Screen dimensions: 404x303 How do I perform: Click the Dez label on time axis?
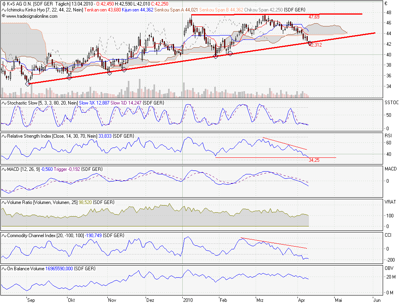click(150, 300)
